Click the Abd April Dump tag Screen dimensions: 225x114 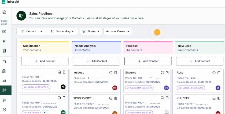[x=31, y=112]
